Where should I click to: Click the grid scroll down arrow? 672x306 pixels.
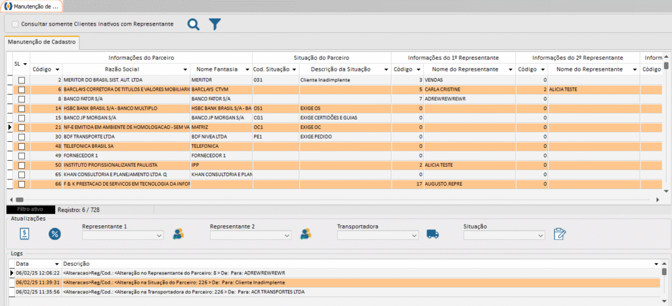pyautogui.click(x=665, y=191)
